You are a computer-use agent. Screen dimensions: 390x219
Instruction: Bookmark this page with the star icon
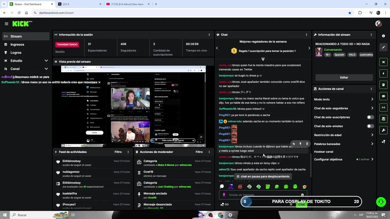click(x=350, y=13)
